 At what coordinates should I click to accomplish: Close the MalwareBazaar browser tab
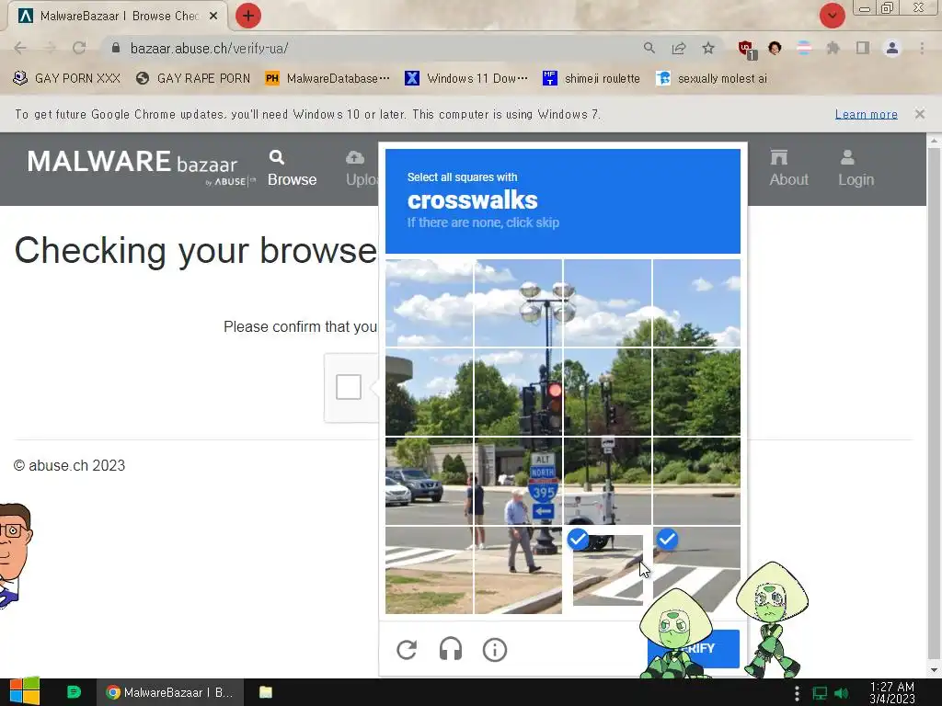click(x=213, y=17)
